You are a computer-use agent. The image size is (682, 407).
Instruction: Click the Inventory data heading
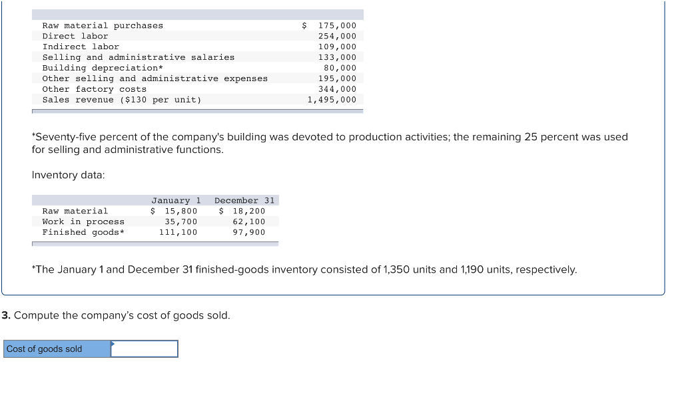coord(57,175)
